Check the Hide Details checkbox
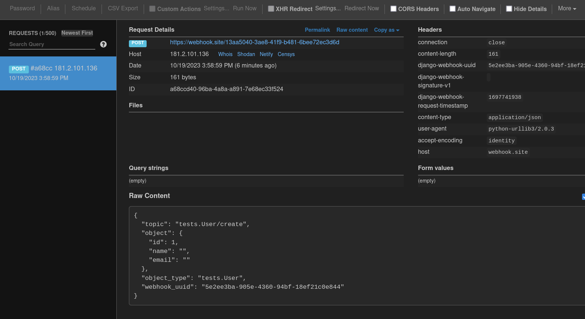The width and height of the screenshot is (585, 319). 509,8
